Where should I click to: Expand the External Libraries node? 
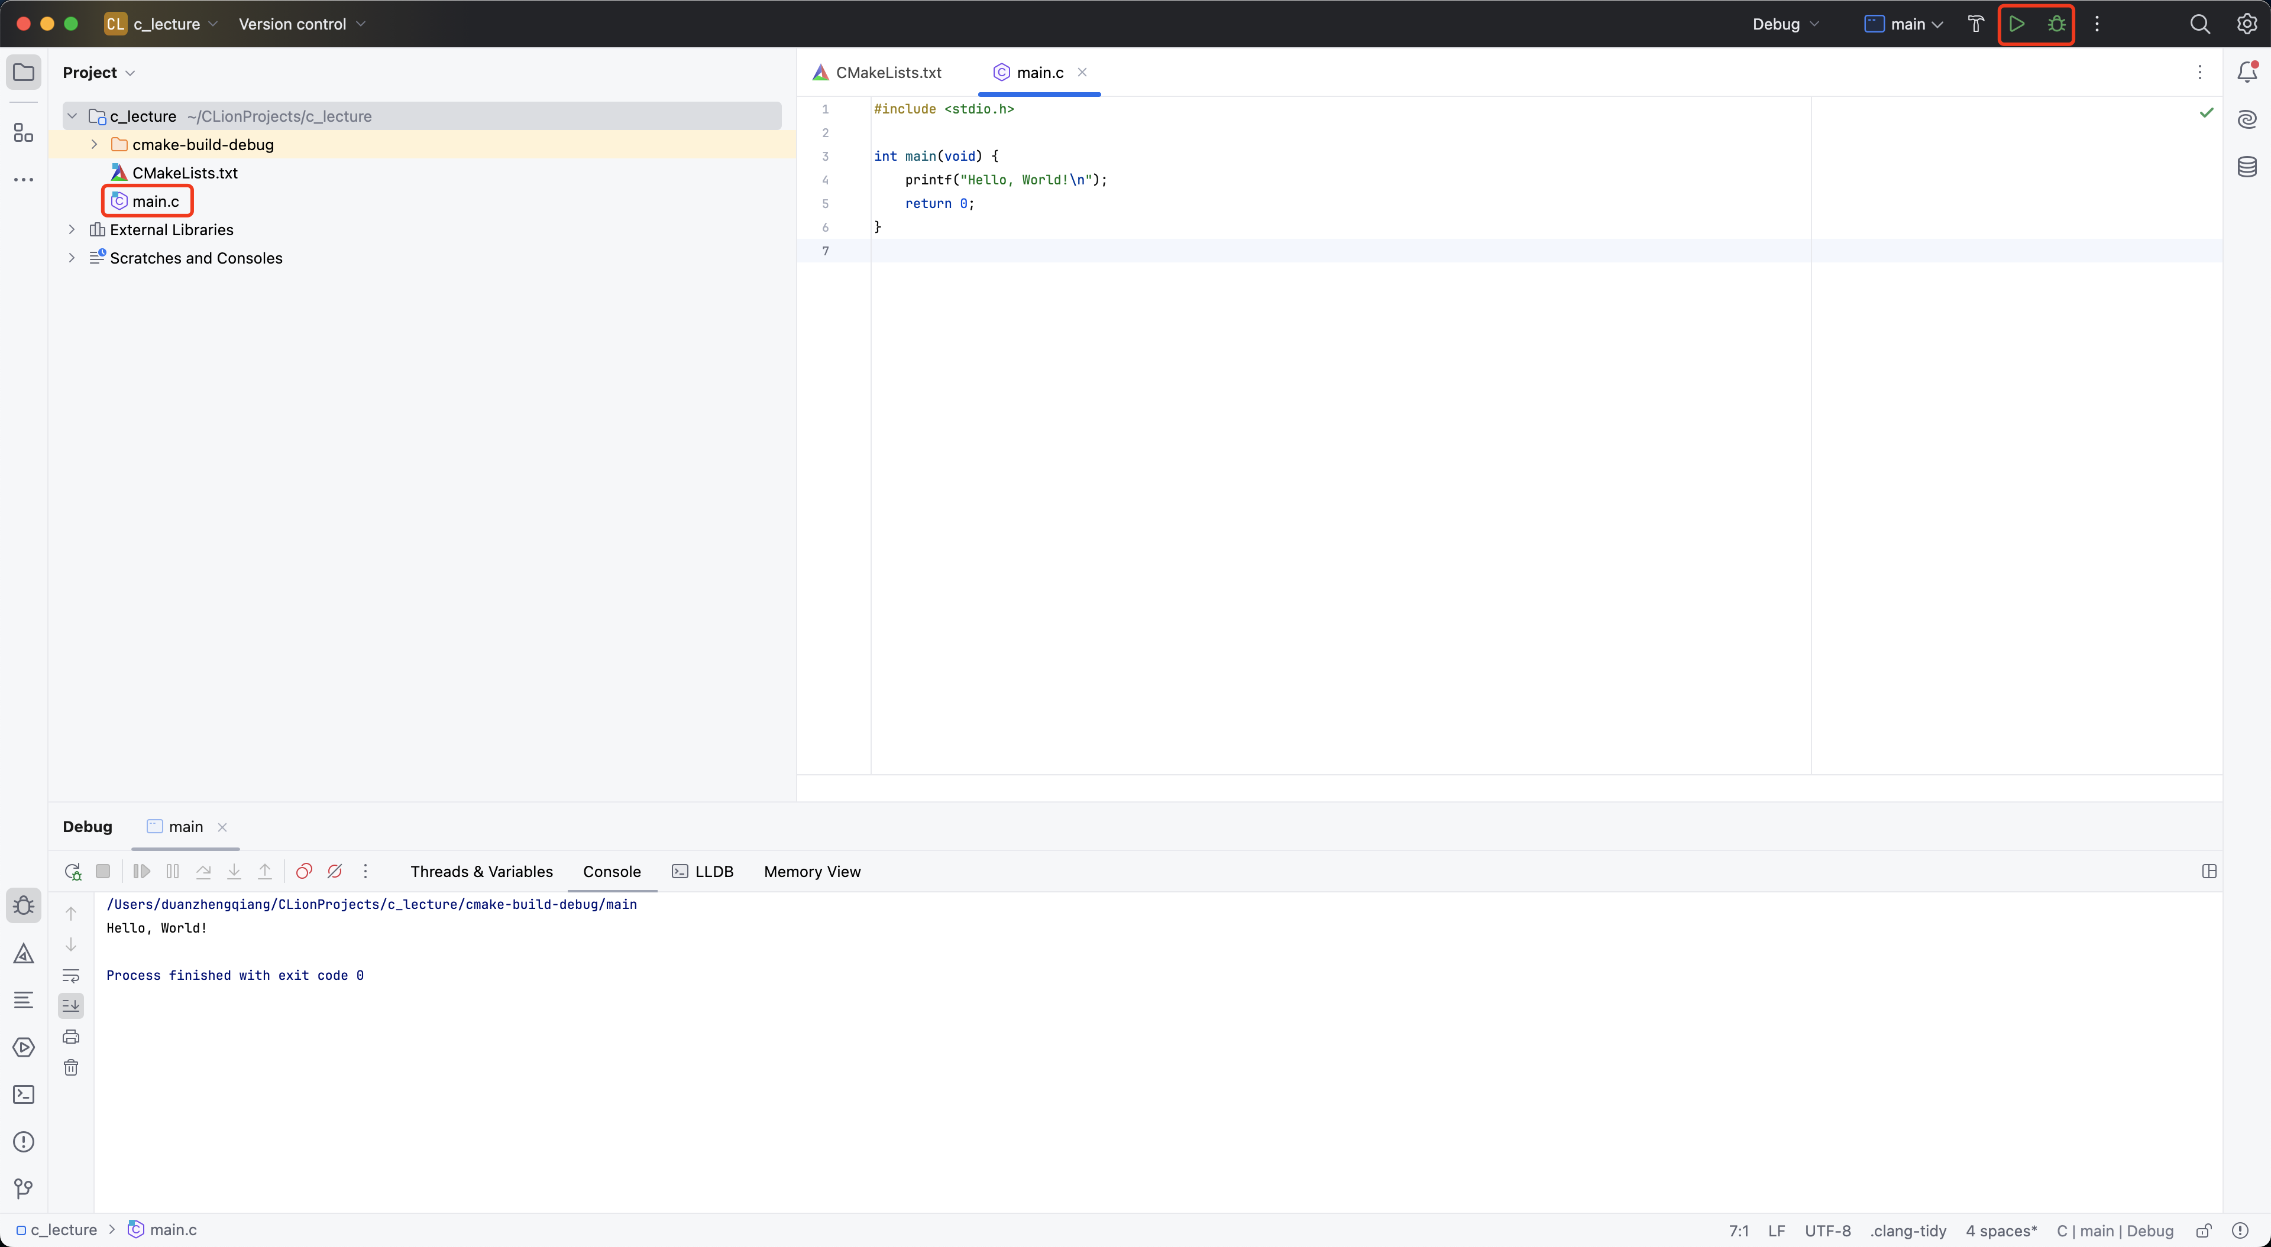click(x=72, y=230)
